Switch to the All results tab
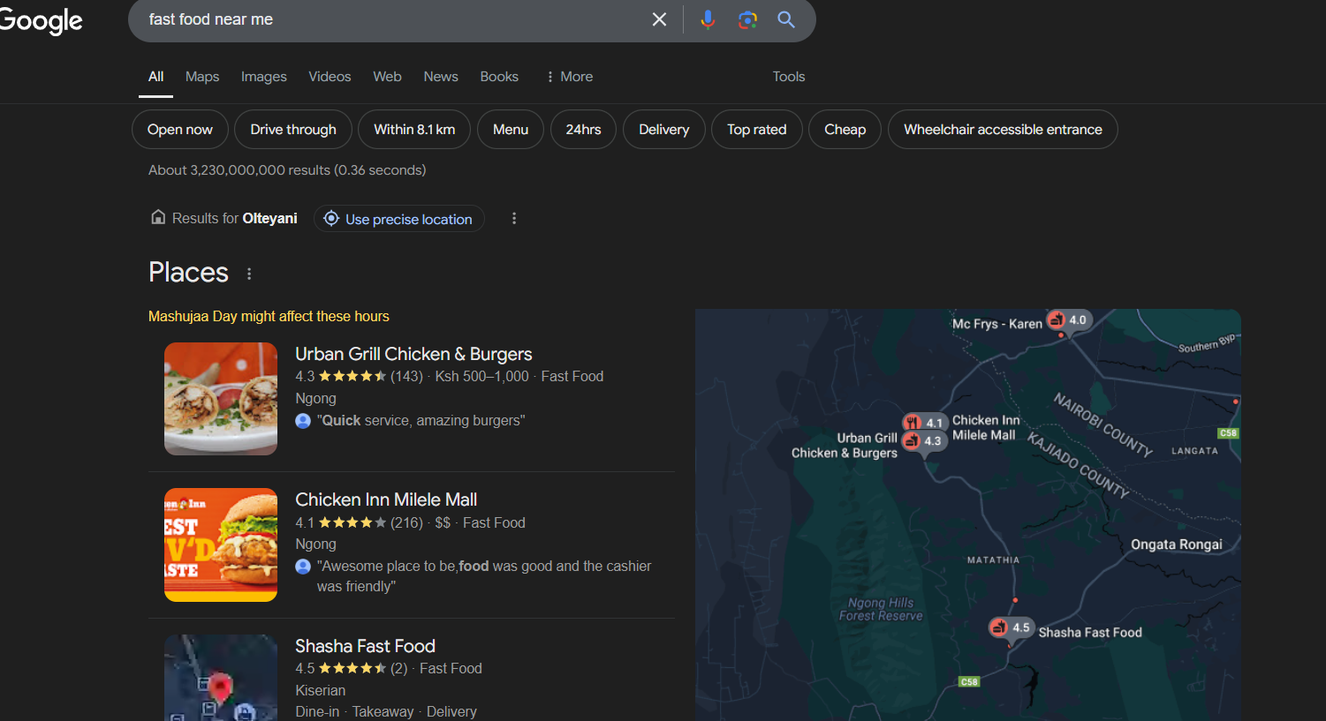The width and height of the screenshot is (1326, 721). point(155,77)
